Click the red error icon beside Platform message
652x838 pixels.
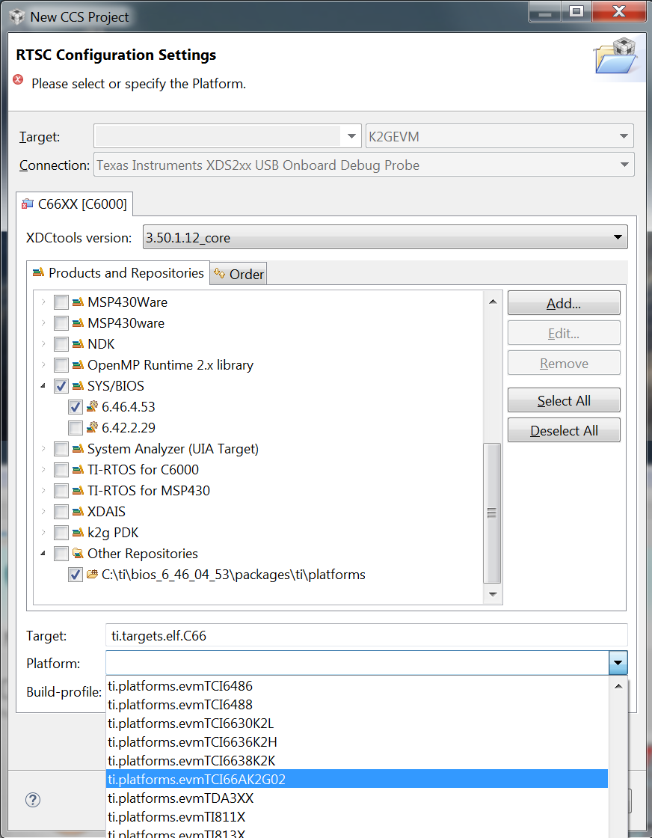[18, 79]
